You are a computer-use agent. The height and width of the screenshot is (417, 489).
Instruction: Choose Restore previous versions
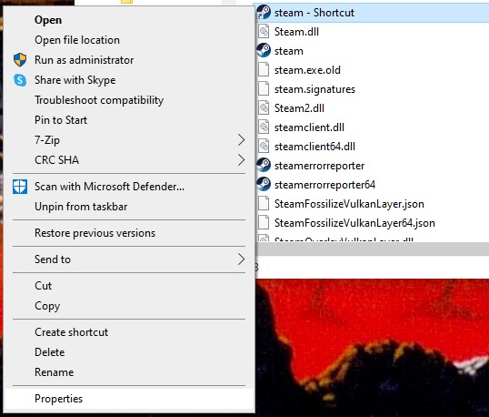(129, 233)
